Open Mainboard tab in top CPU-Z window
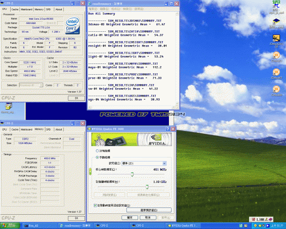 point(26,9)
